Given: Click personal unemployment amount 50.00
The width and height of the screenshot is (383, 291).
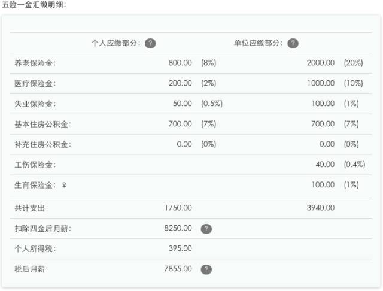Looking at the screenshot, I should (182, 104).
